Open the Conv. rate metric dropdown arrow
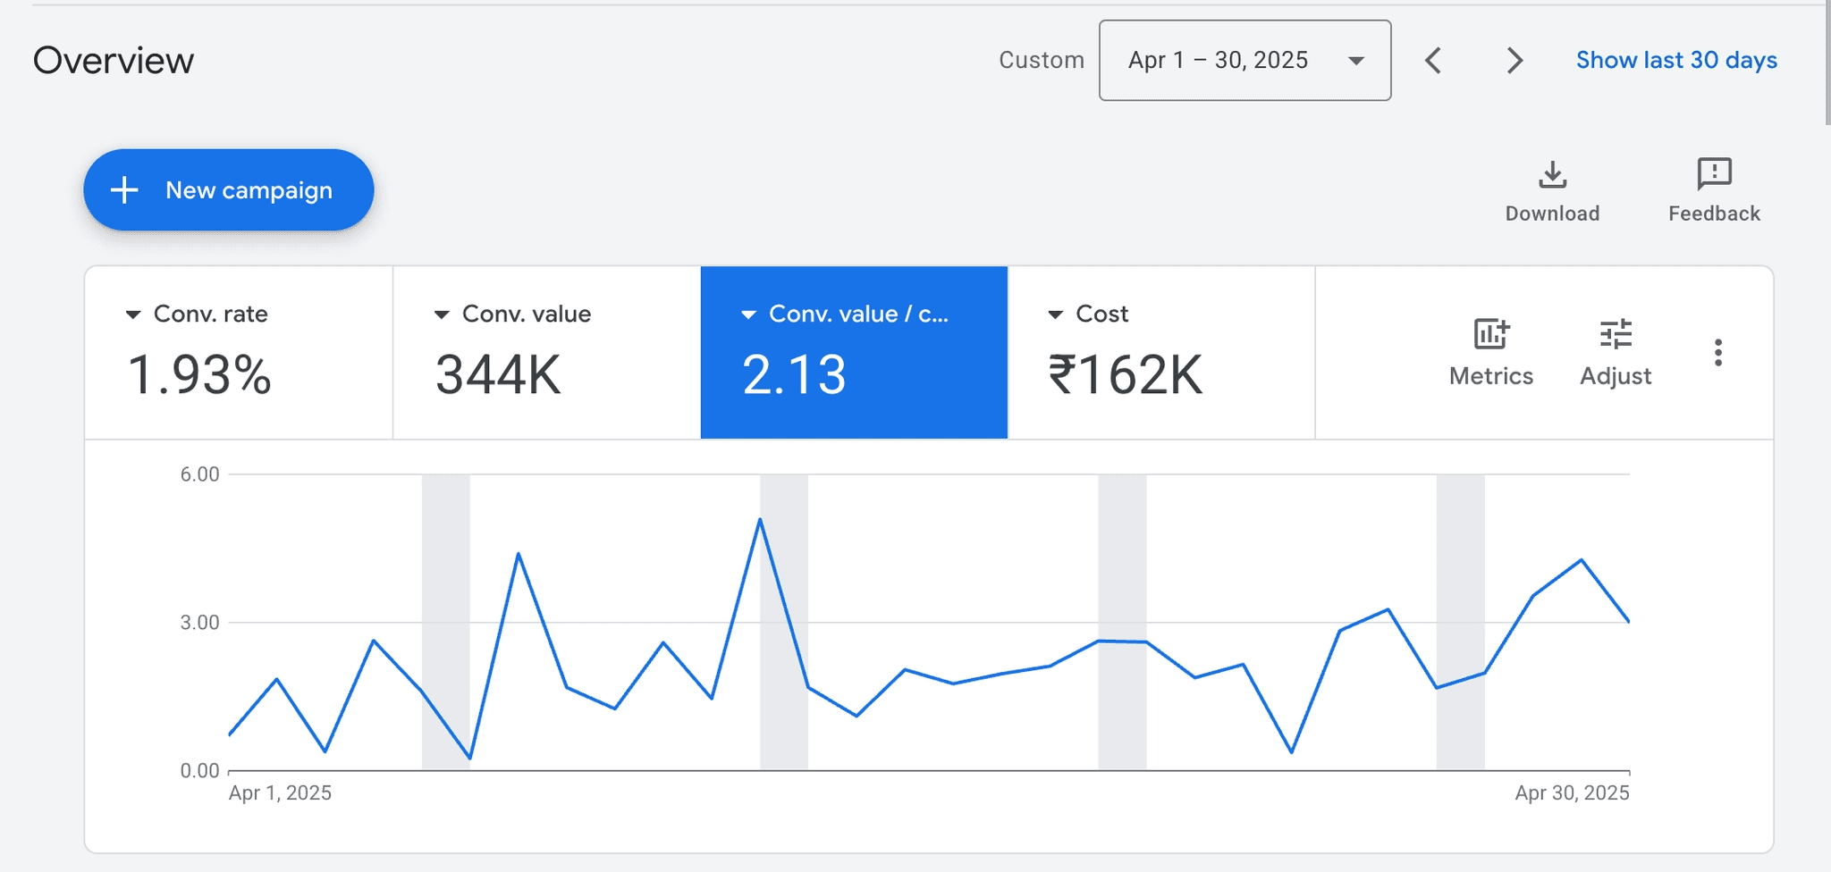Viewport: 1831px width, 872px height. tap(133, 314)
